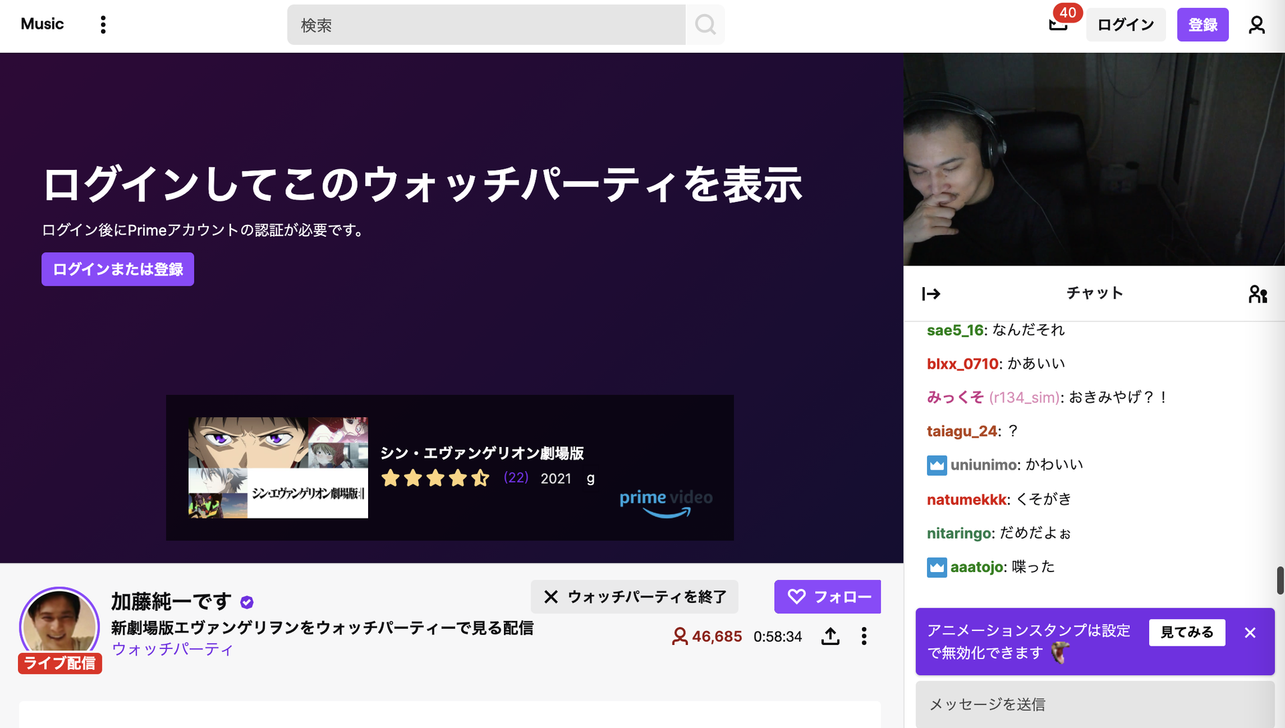This screenshot has height=728, width=1285.
Task: Click the チャット header label
Action: tap(1094, 293)
